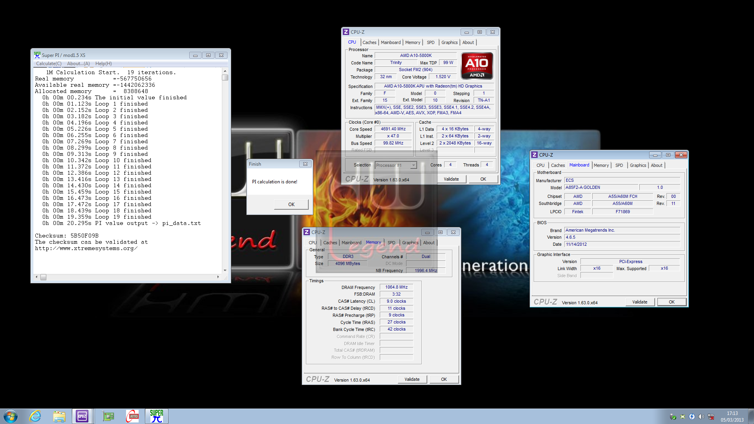
Task: Select SPD tab in Mainboard CPU-Z window
Action: (x=619, y=165)
